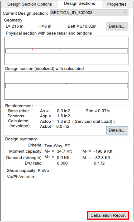The width and height of the screenshot is (134, 222).
Task: Click the Asp = 1.5 in2 tendon area
Action: tap(55, 116)
